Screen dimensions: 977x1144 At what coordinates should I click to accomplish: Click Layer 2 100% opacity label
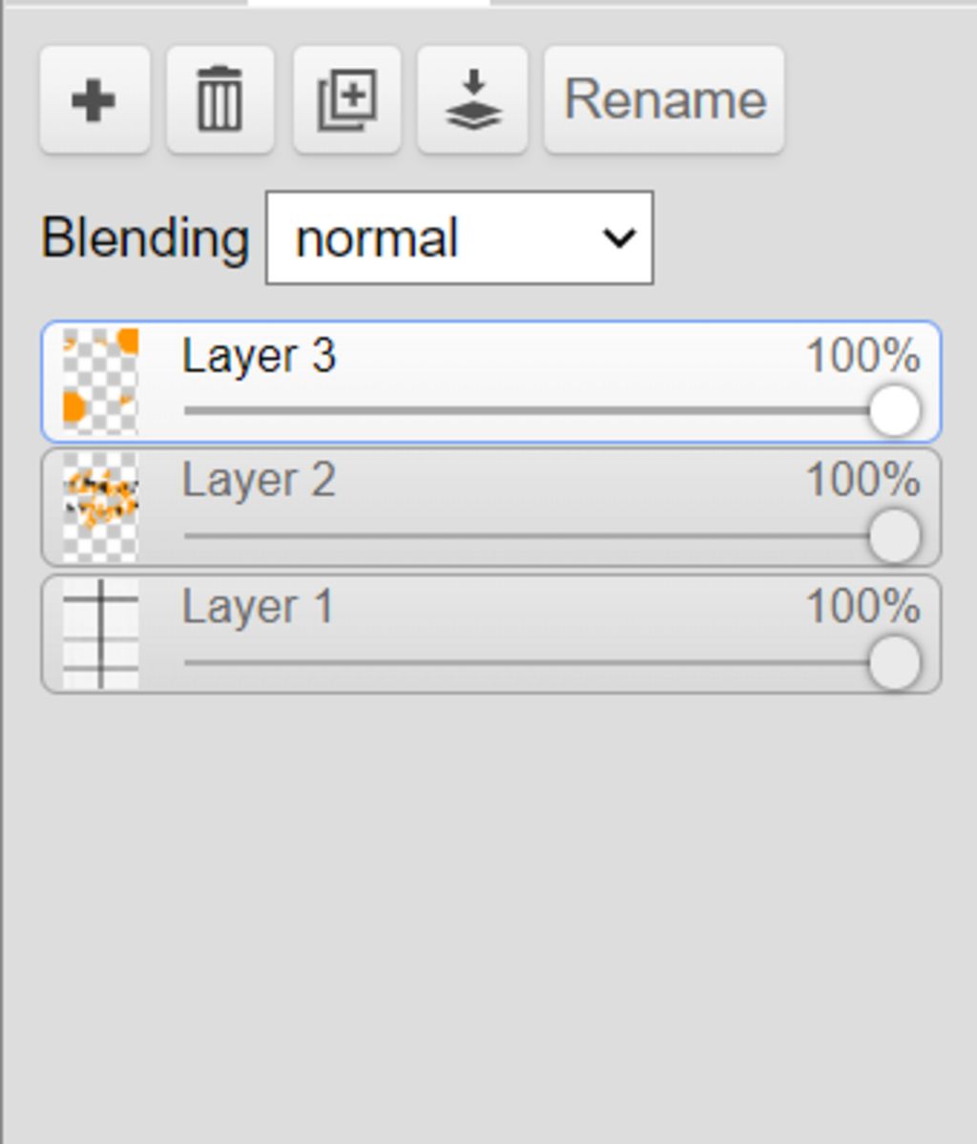pyautogui.click(x=863, y=480)
